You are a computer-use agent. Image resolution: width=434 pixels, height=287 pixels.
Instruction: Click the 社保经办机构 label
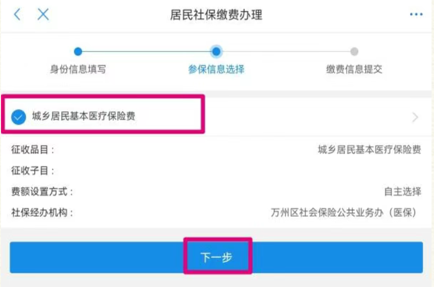[42, 213]
